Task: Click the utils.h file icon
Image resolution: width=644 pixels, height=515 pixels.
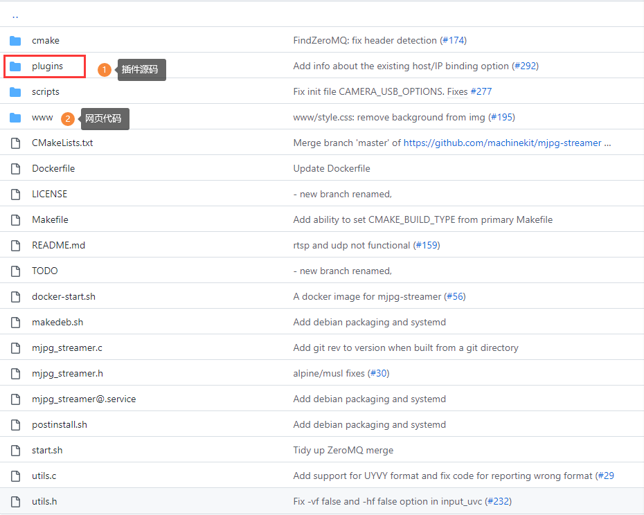Action: pos(16,502)
